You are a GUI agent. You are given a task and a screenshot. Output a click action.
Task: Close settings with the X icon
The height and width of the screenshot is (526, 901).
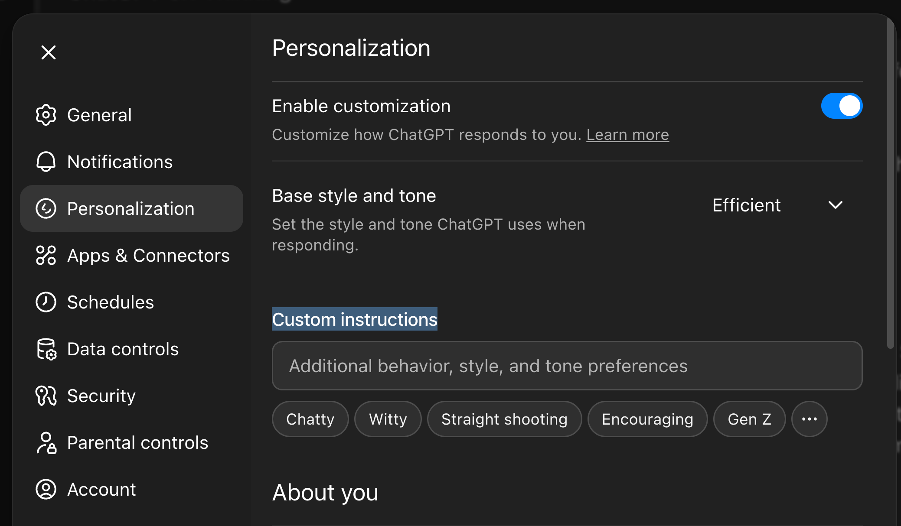[49, 52]
